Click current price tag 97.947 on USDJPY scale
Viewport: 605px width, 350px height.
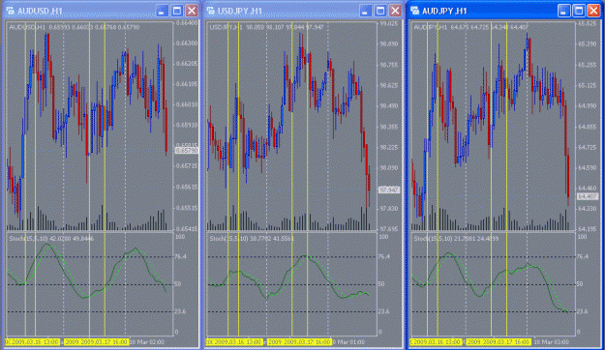coord(389,190)
